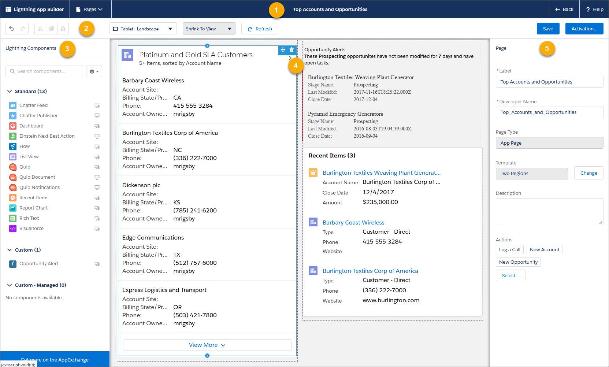The width and height of the screenshot is (609, 367).
Task: Click the Flow component icon
Action: point(13,147)
